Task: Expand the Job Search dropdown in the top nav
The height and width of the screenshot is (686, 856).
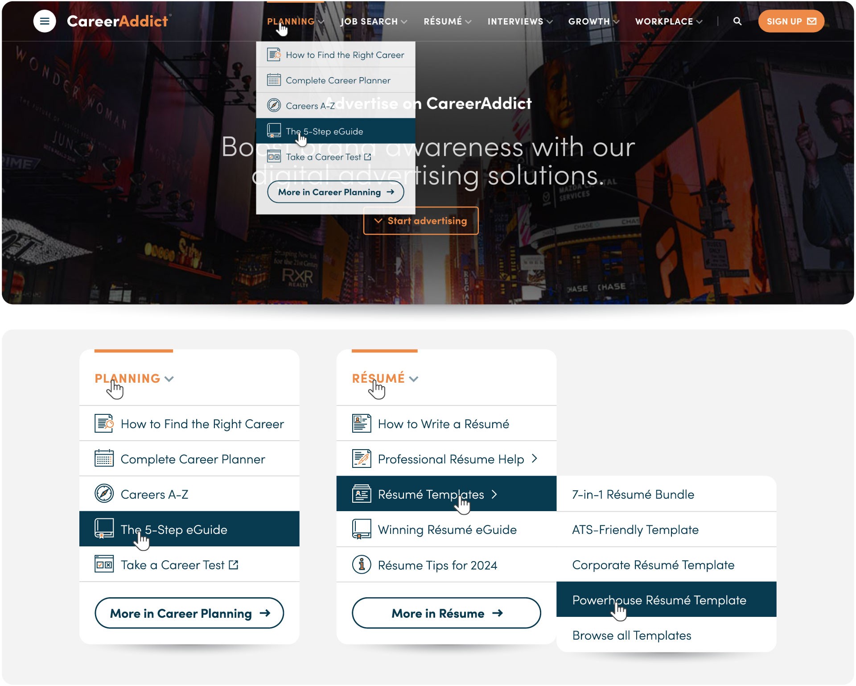Action: click(x=374, y=21)
